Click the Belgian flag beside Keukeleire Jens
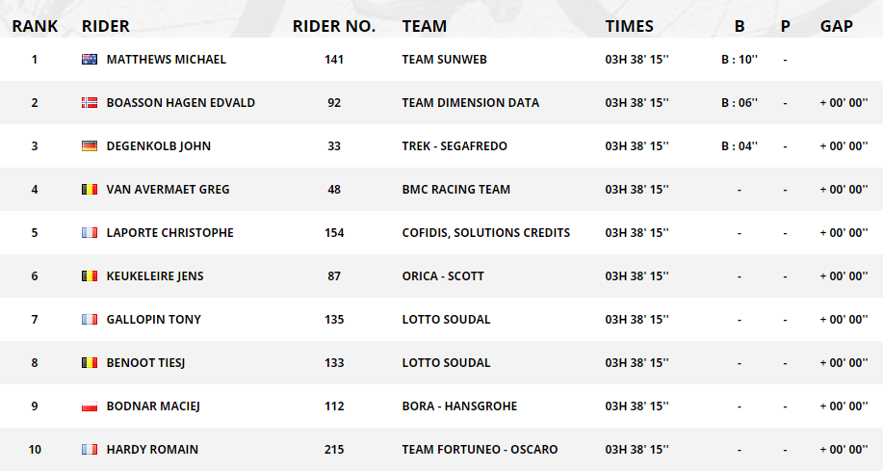 pyautogui.click(x=90, y=276)
